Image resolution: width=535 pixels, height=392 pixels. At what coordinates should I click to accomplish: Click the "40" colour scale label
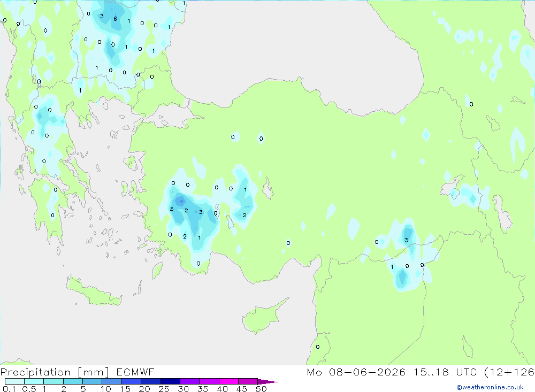coord(222,389)
